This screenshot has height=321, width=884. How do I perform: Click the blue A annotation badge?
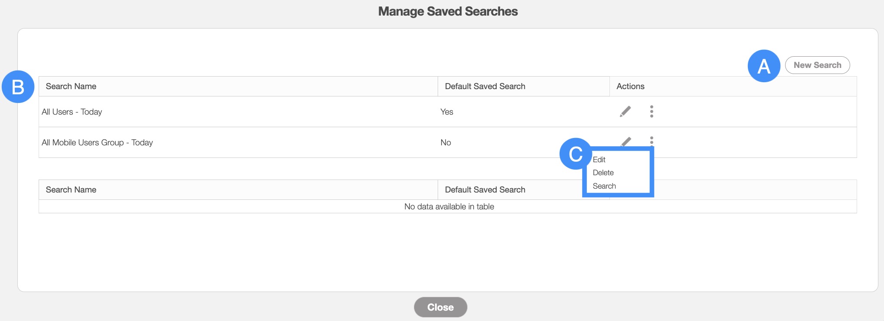click(764, 66)
